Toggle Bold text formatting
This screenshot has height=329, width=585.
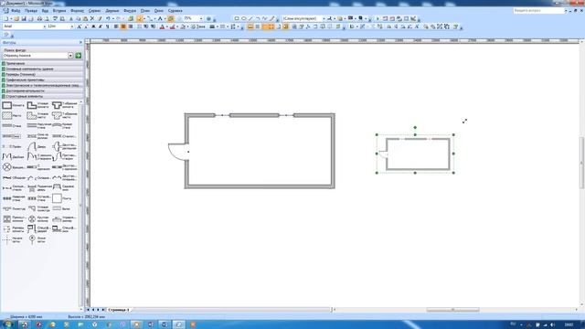pos(93,27)
